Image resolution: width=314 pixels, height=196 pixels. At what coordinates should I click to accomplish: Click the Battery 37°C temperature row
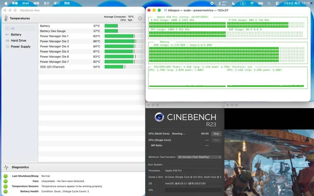coord(91,26)
